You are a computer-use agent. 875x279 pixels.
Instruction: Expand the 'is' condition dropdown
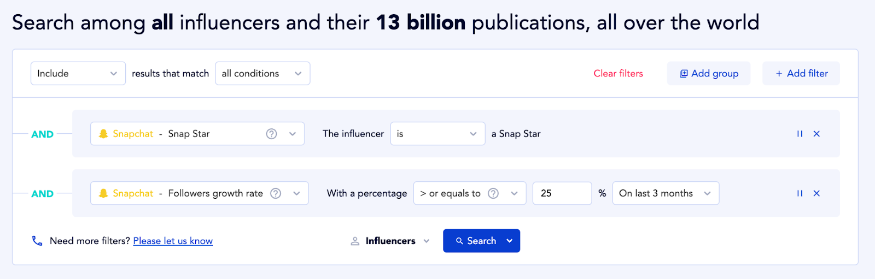point(437,134)
